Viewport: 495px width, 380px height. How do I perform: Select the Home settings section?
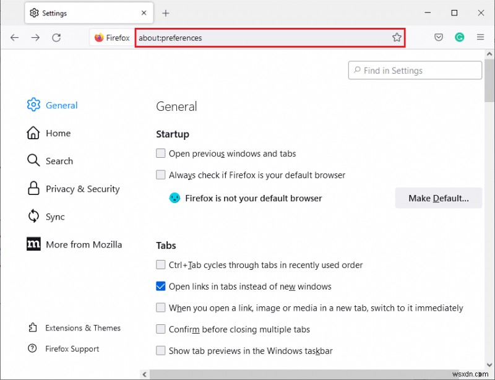point(58,133)
